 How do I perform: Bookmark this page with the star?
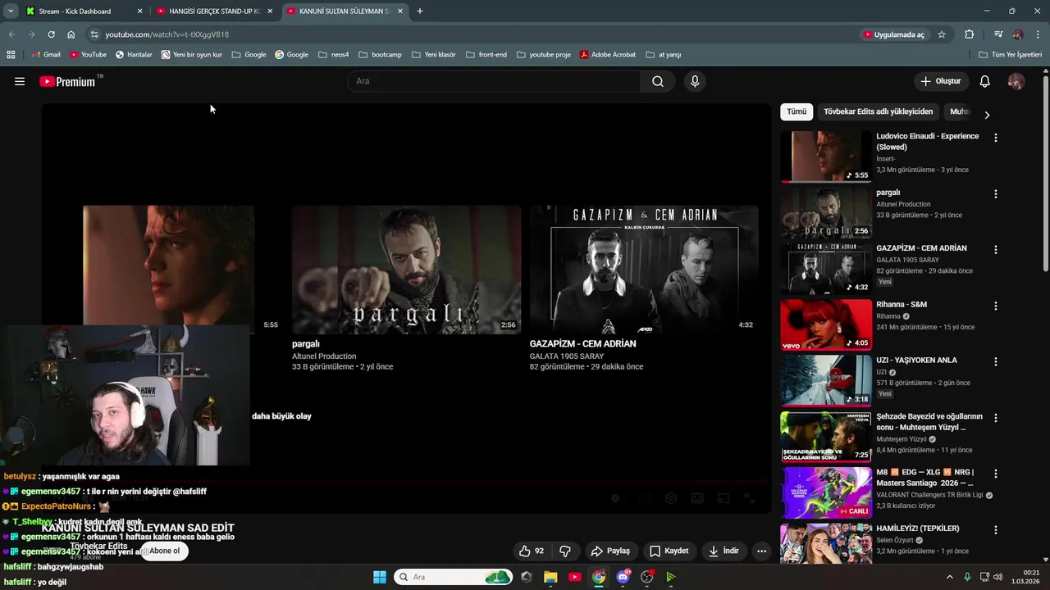point(942,34)
